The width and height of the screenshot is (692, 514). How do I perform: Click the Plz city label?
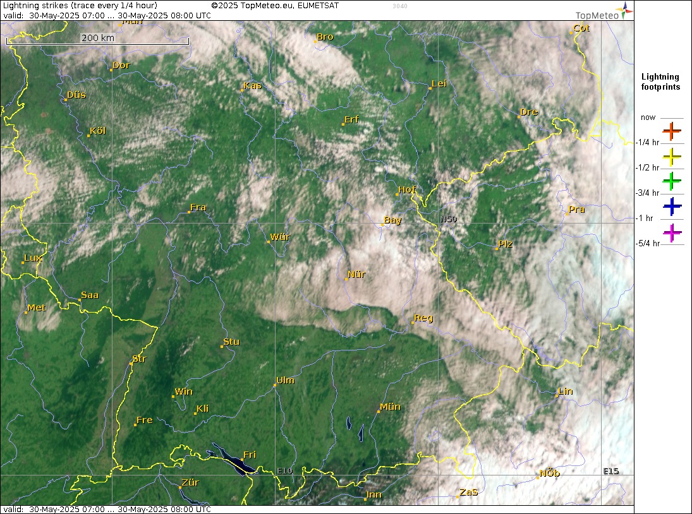[505, 244]
